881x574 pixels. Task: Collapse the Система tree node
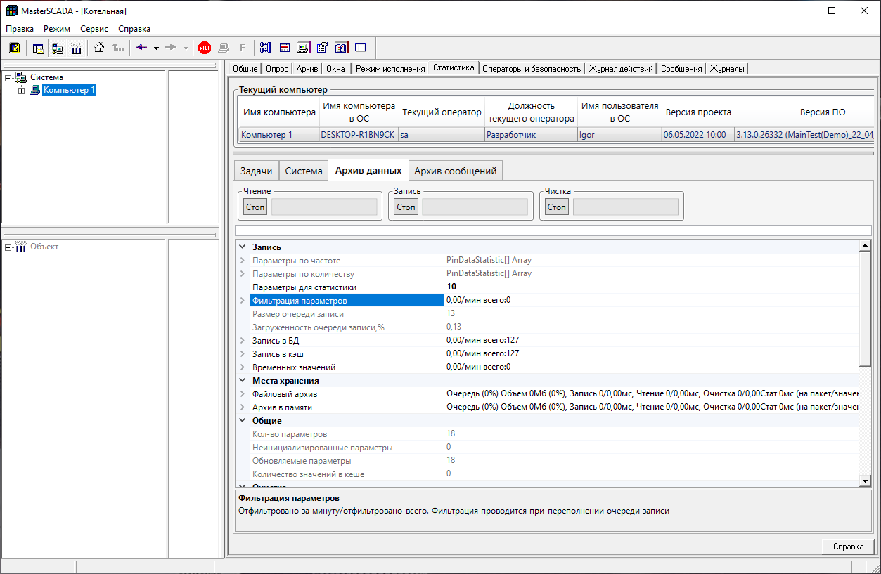click(x=8, y=77)
